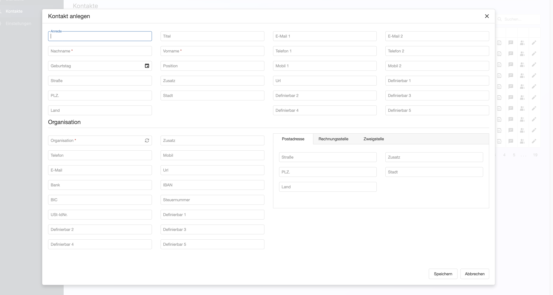Screen dimensions: 553x295
Task: Click the BIC input field
Action: click(100, 200)
